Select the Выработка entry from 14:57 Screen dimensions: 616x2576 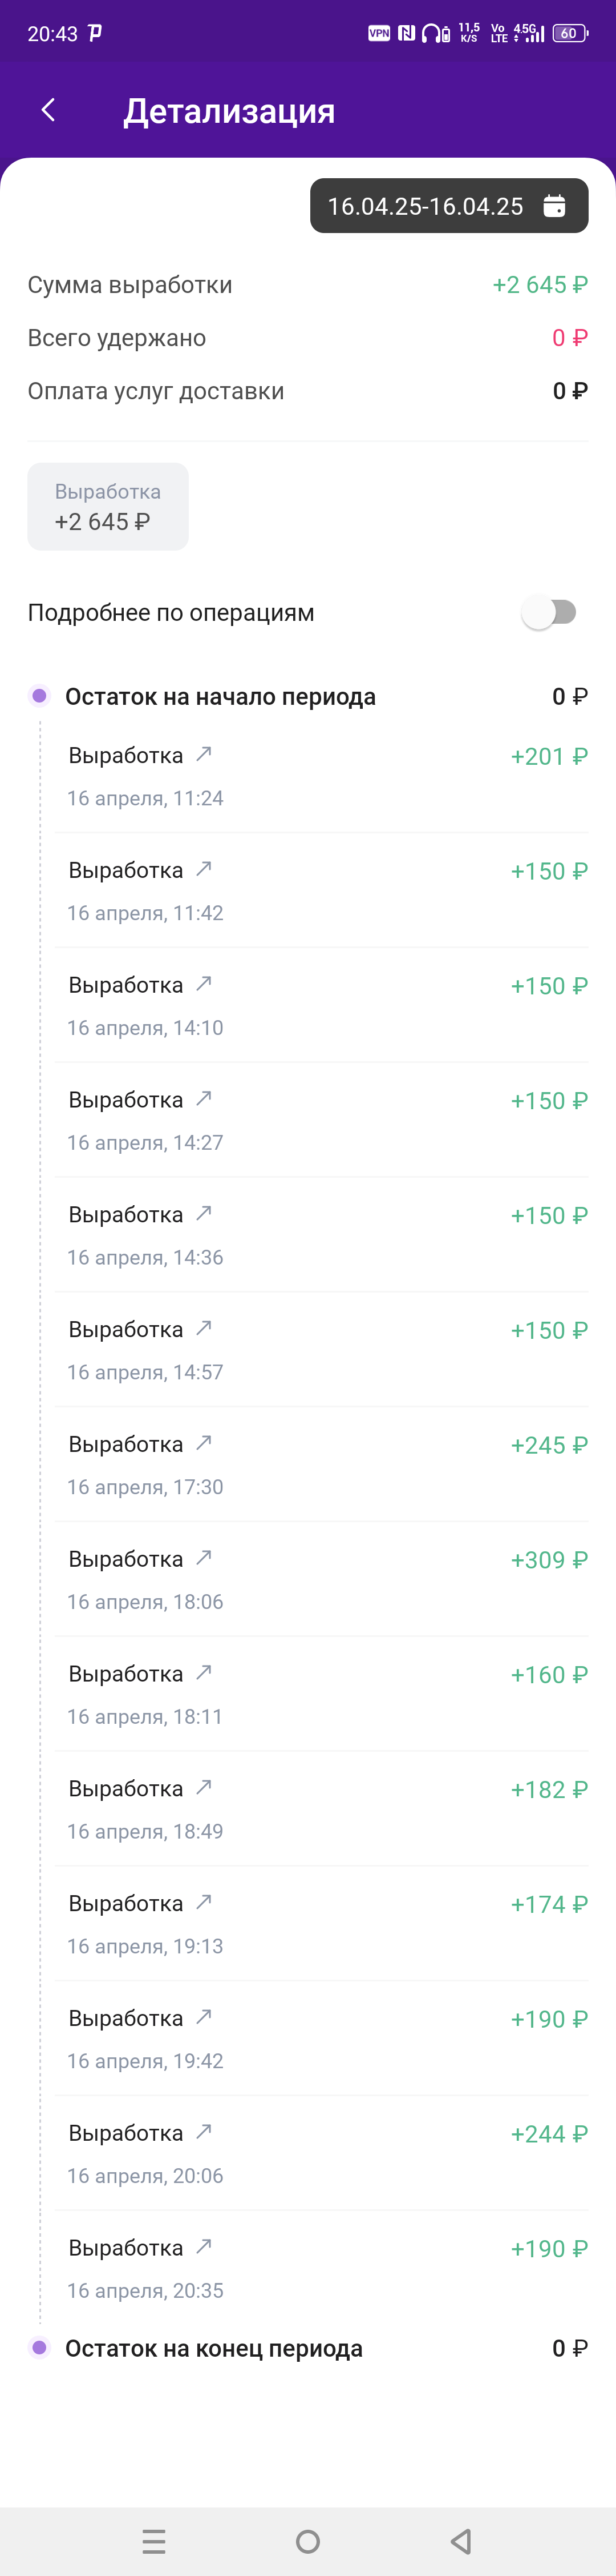click(322, 1349)
